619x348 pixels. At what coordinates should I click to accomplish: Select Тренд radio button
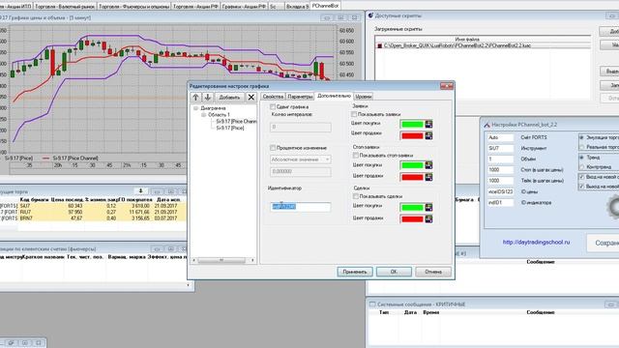(581, 157)
